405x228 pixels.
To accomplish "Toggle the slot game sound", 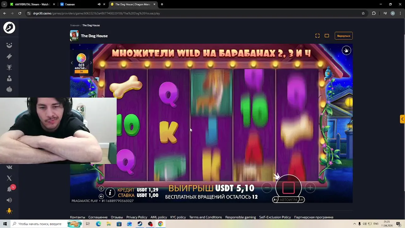I will [101, 196].
